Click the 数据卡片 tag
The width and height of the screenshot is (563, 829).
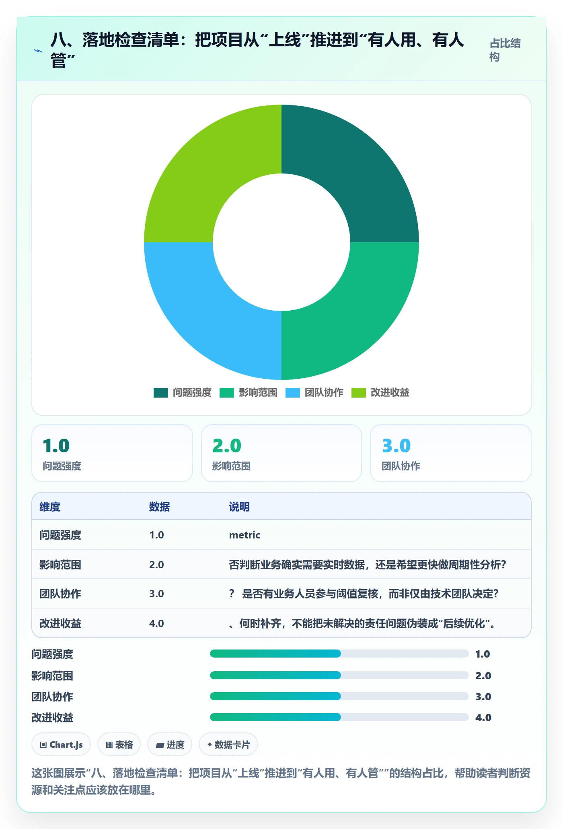(x=228, y=744)
